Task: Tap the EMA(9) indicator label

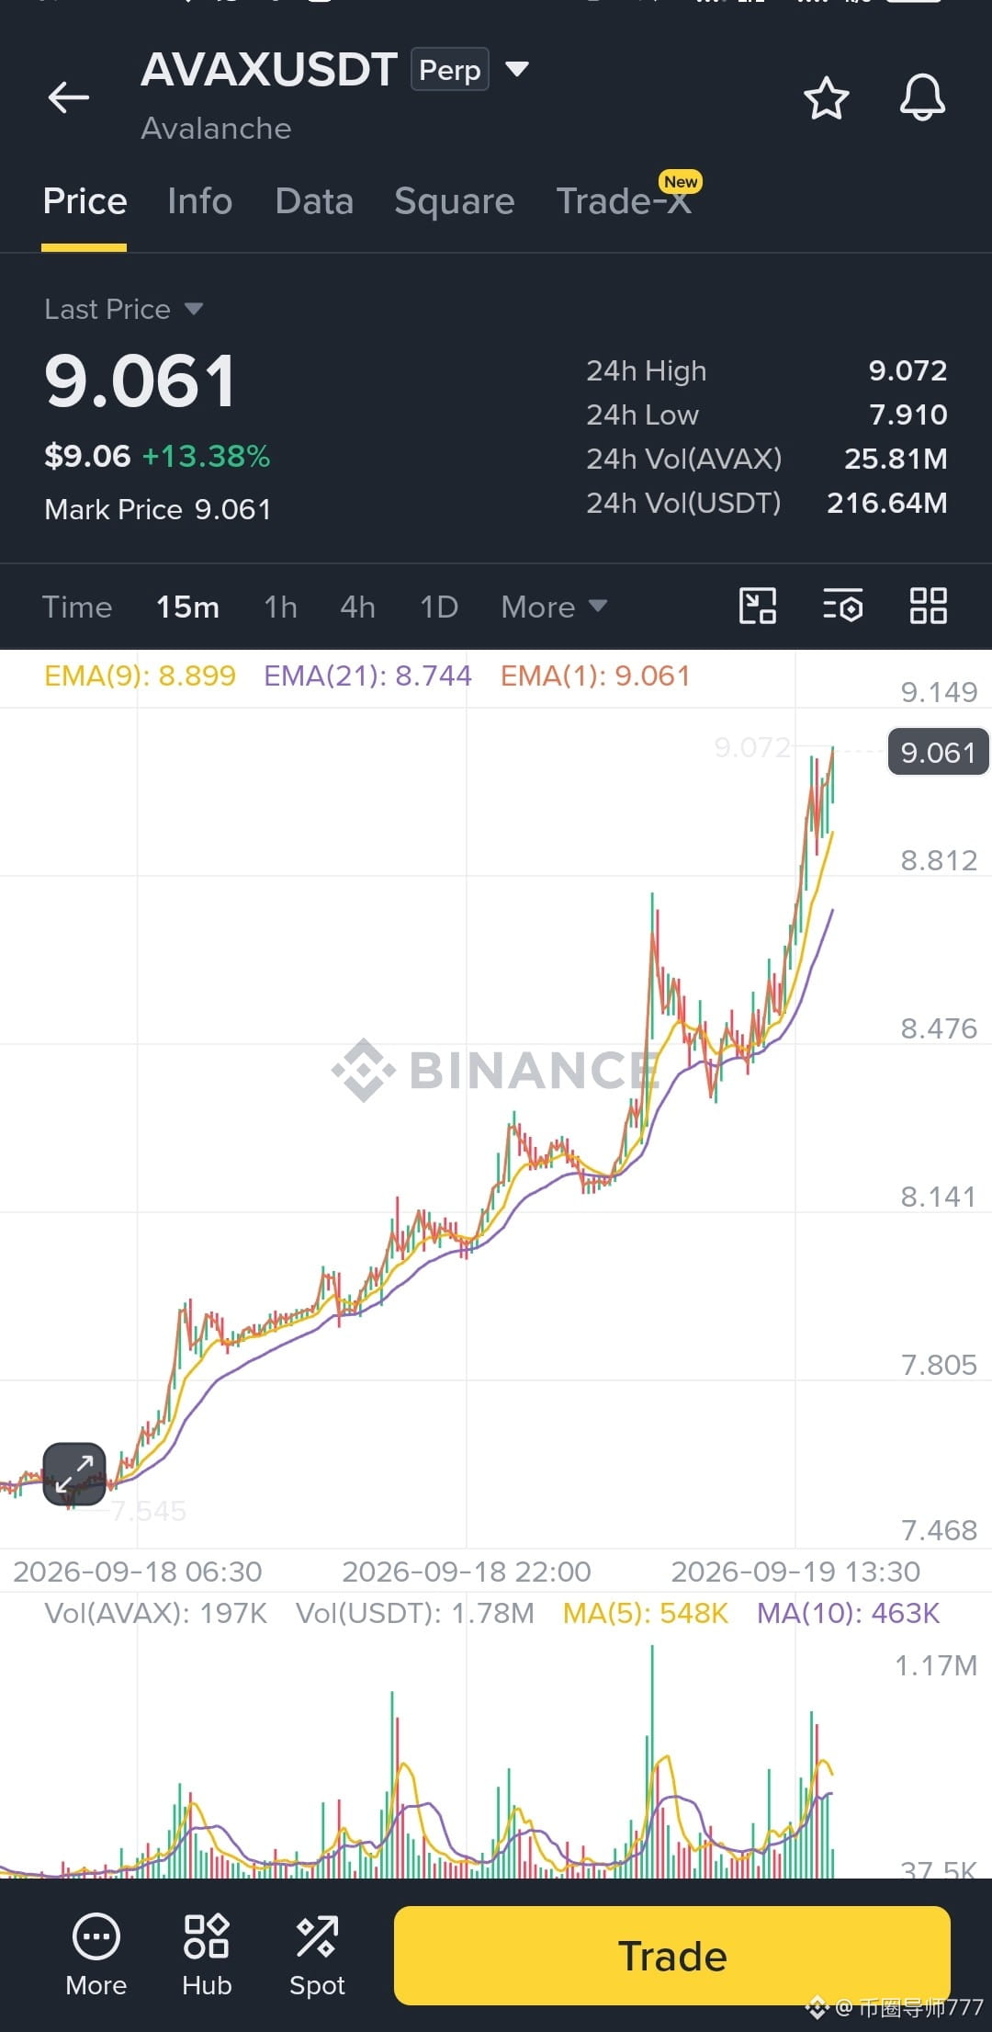Action: pos(140,675)
